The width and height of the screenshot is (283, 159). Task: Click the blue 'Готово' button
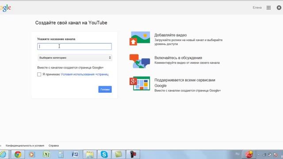point(105,89)
